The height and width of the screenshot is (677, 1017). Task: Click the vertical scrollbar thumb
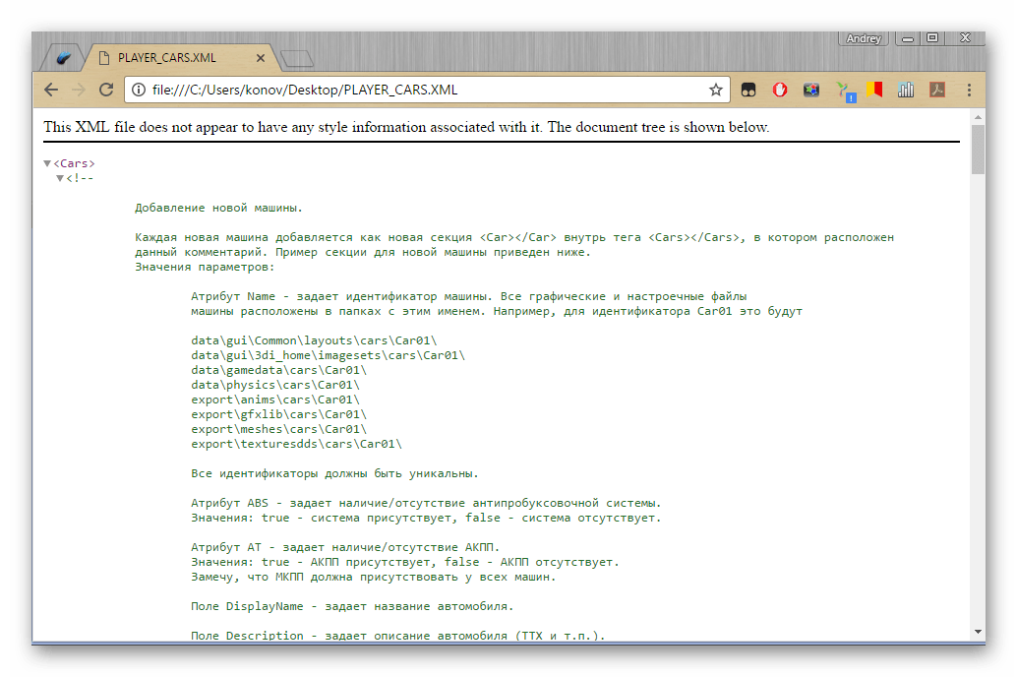pos(978,150)
